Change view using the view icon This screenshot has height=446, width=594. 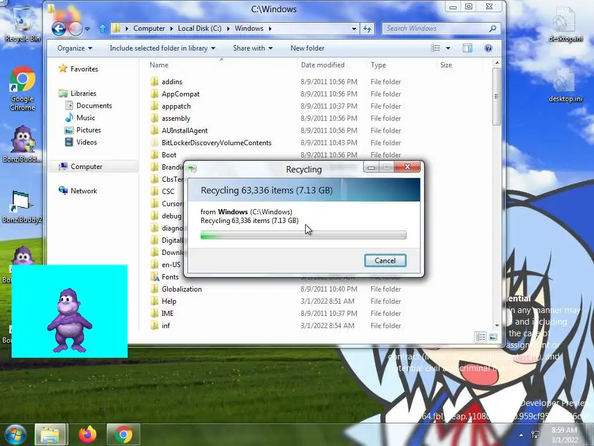click(x=436, y=48)
